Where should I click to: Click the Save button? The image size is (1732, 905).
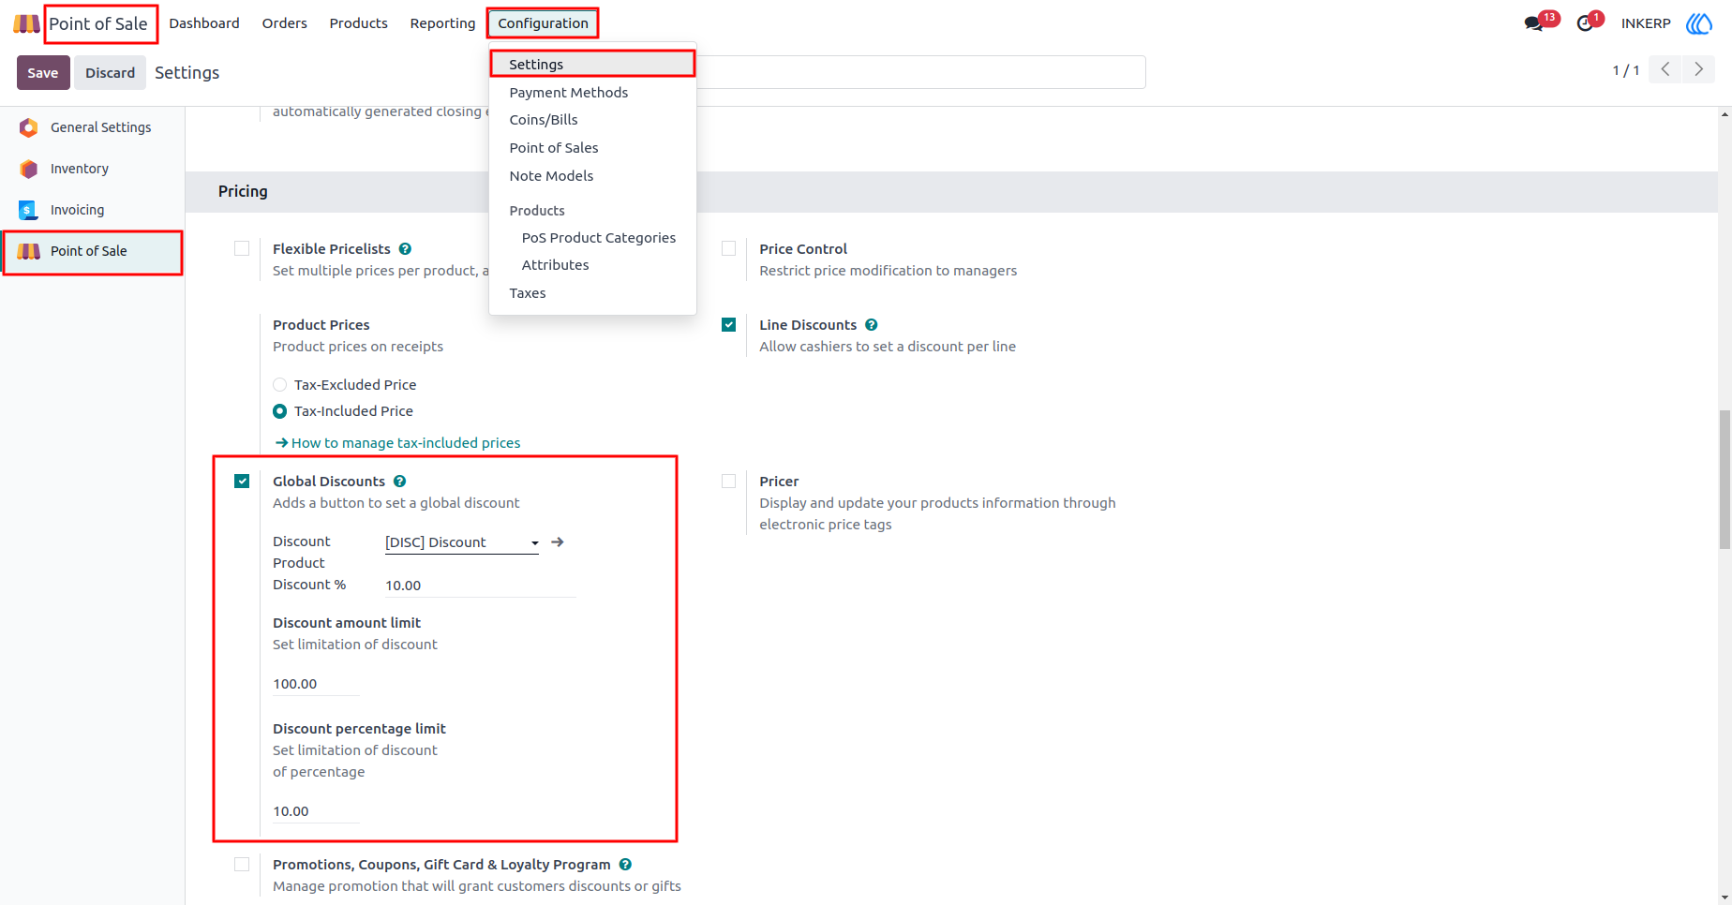click(43, 73)
